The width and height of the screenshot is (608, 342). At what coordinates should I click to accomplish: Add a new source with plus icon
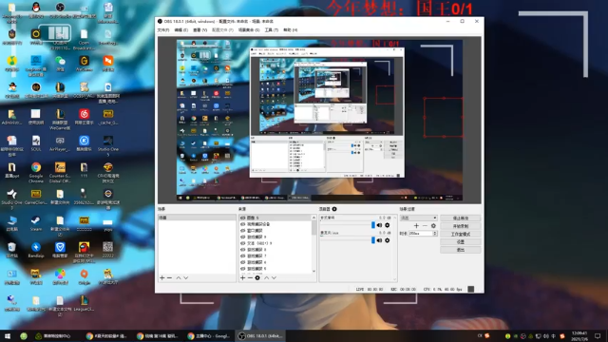[x=243, y=277]
